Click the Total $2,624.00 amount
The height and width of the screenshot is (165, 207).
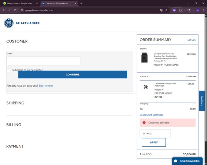click(189, 154)
